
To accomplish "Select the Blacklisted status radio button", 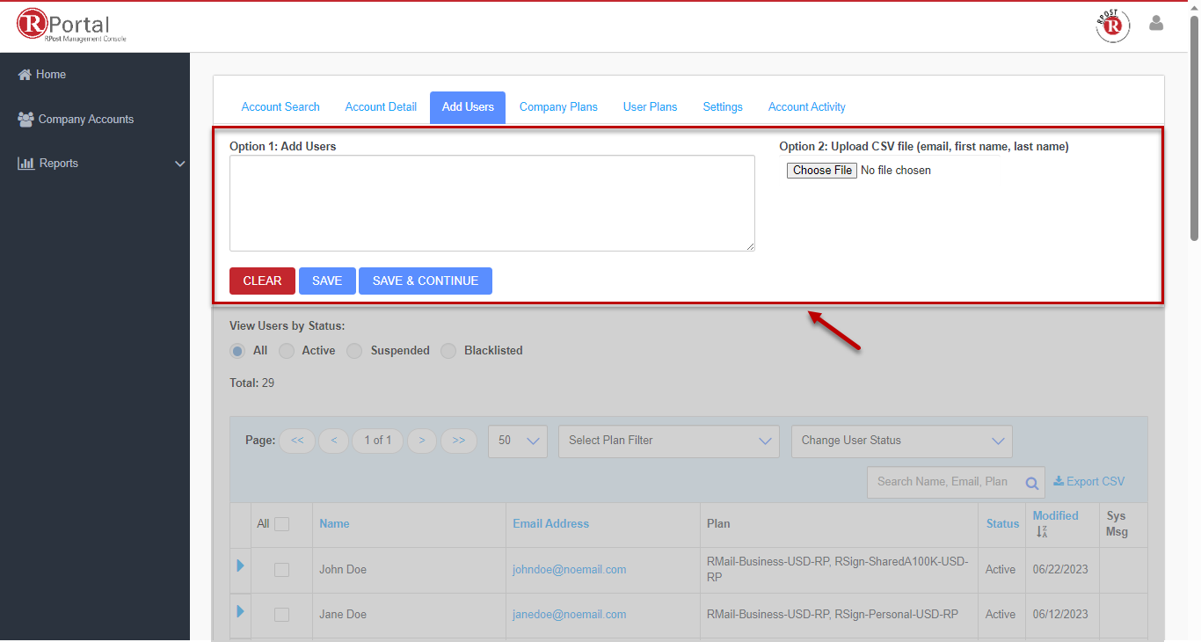I will click(x=448, y=351).
